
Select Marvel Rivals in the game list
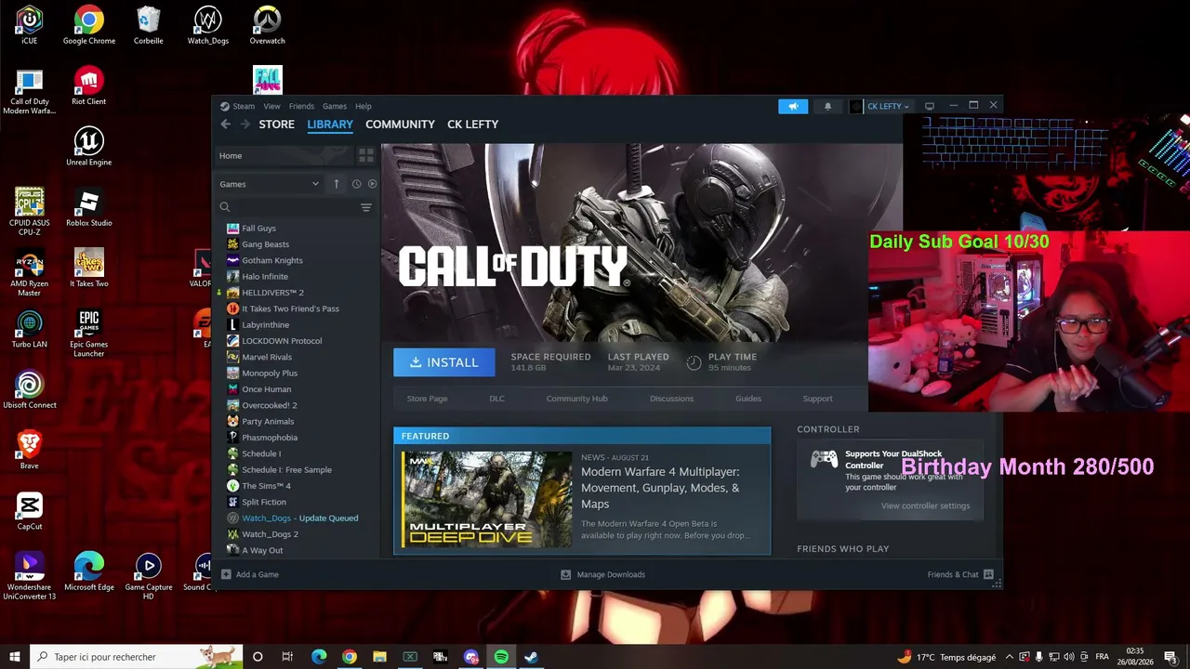pos(267,357)
